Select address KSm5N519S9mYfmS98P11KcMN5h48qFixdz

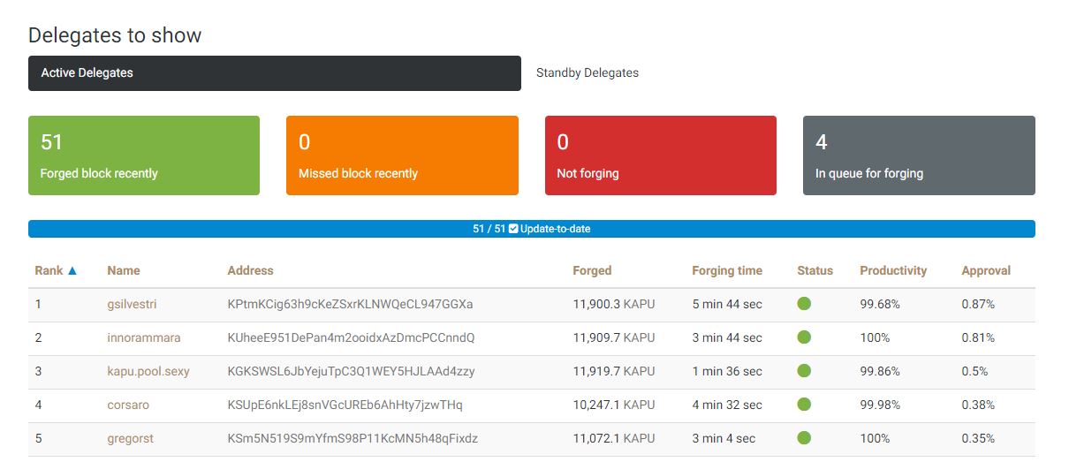(353, 438)
